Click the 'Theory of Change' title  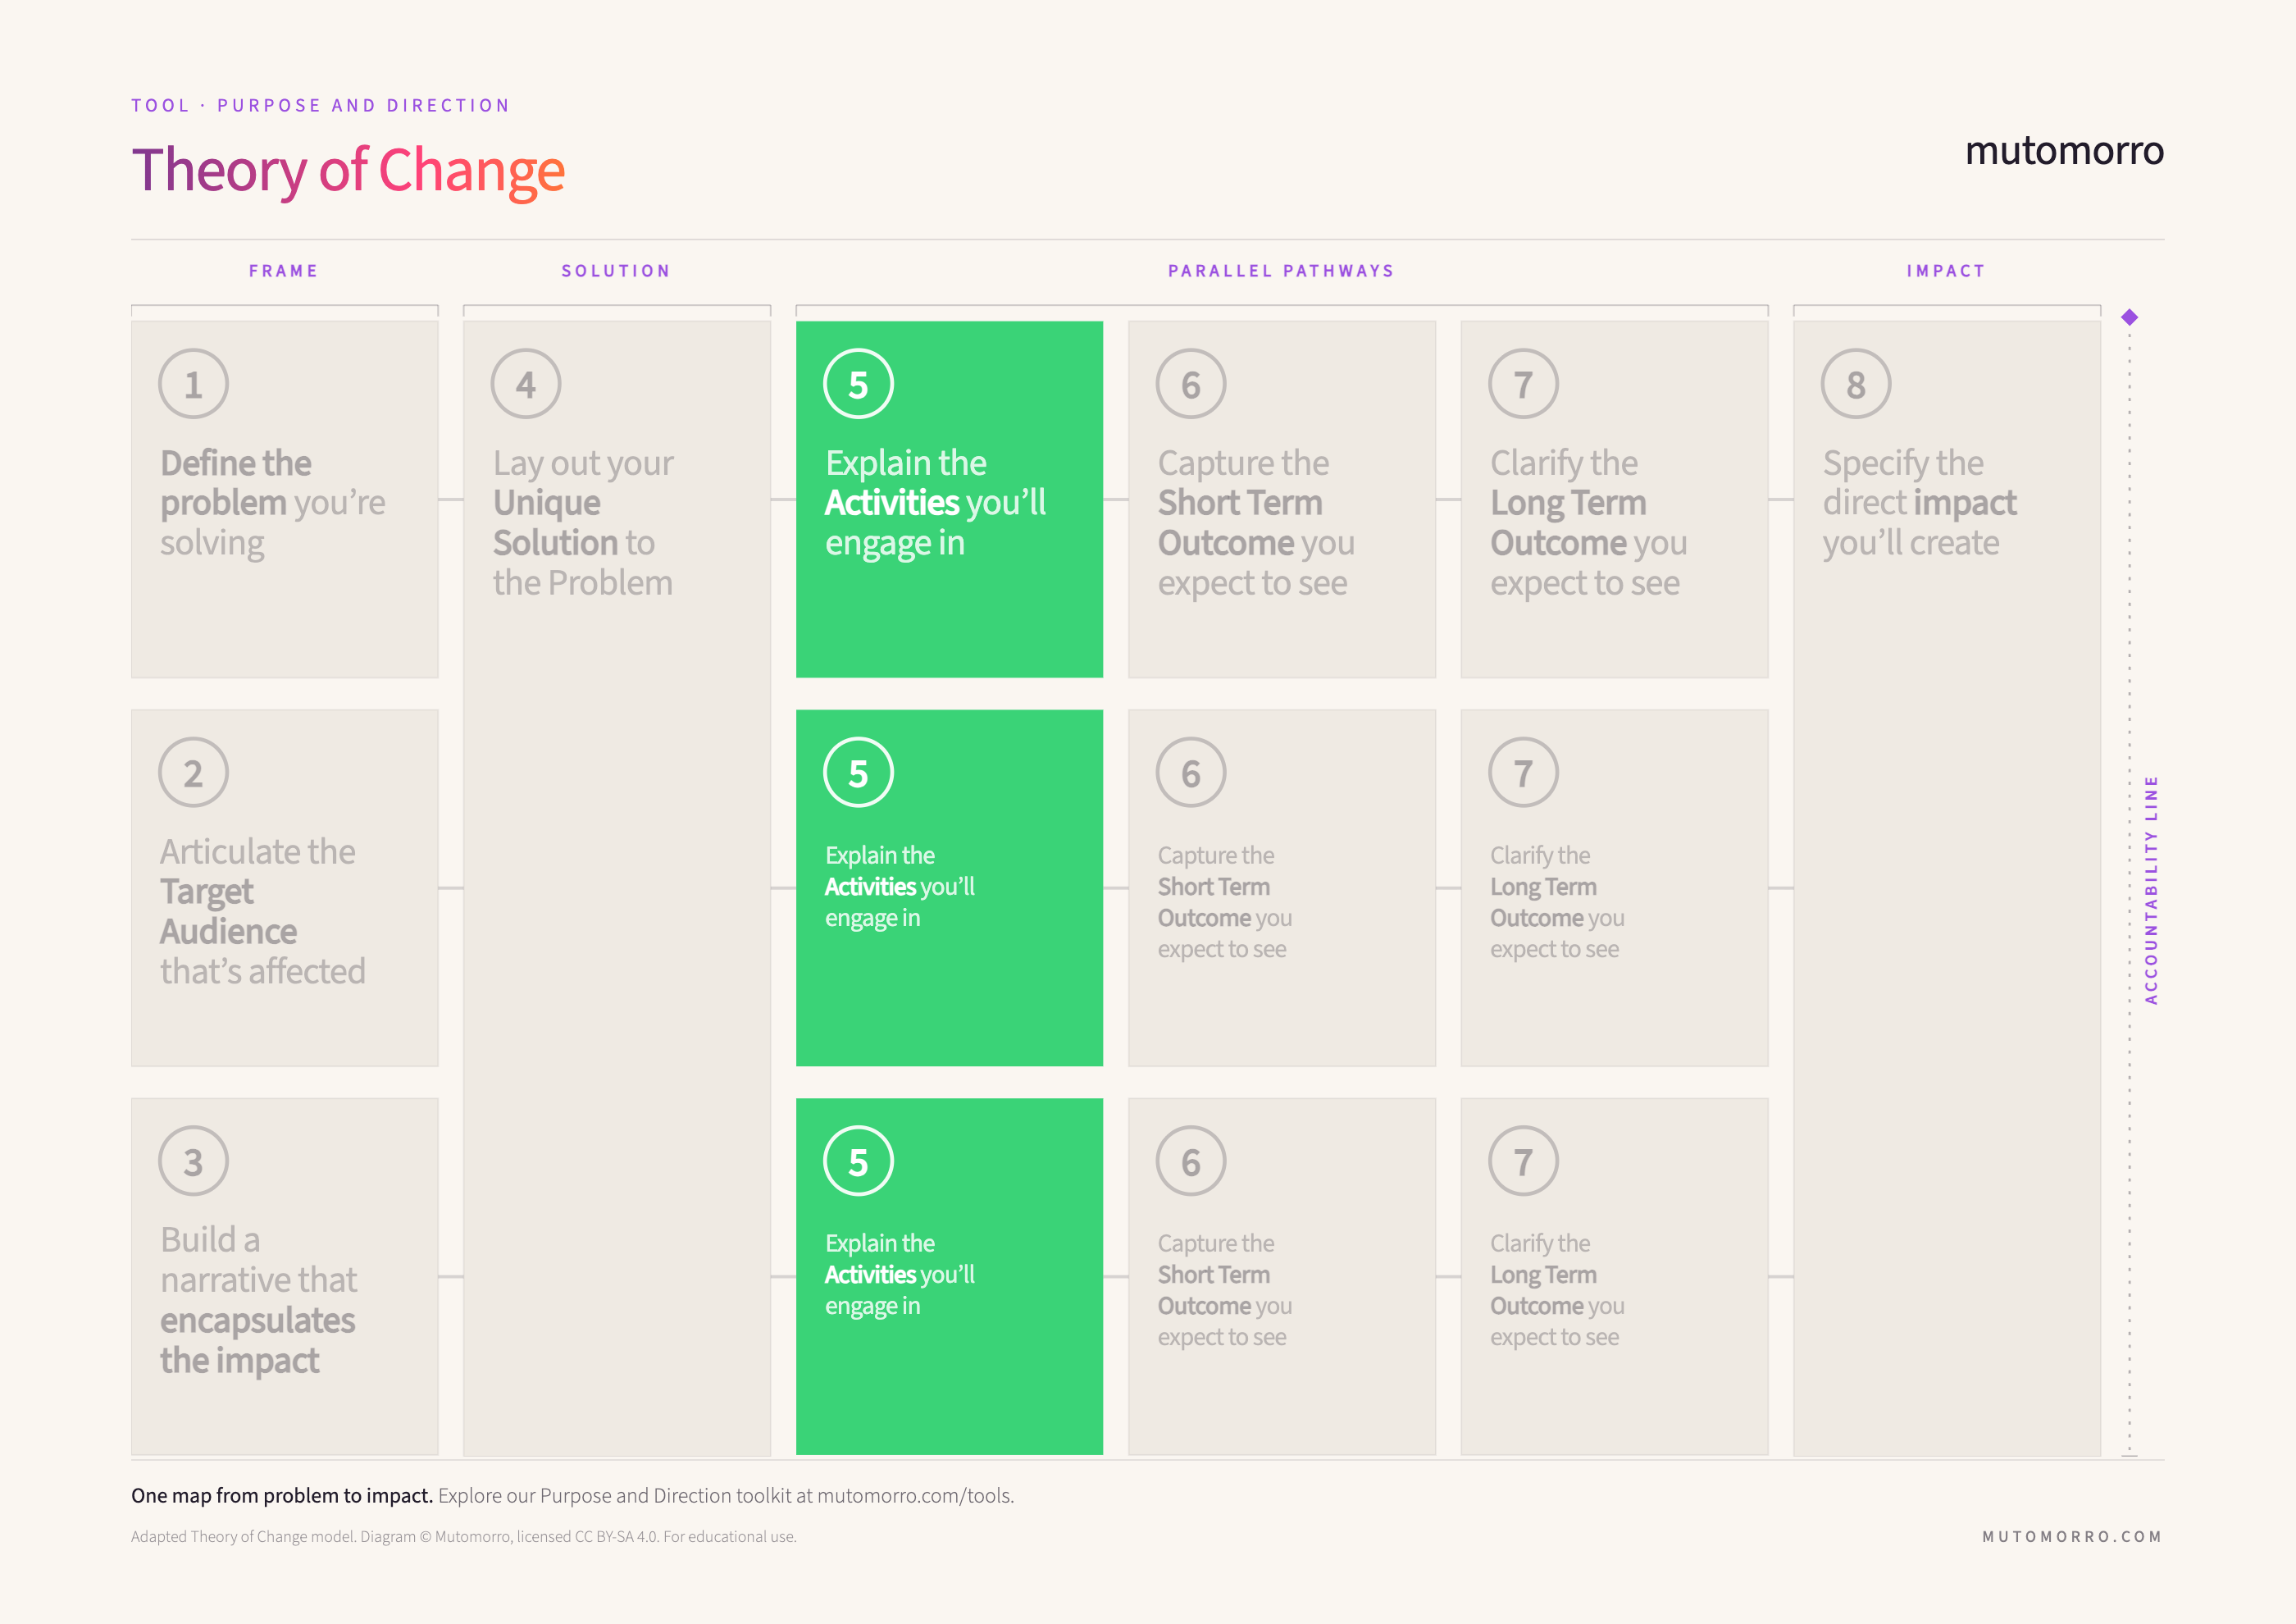pos(348,171)
